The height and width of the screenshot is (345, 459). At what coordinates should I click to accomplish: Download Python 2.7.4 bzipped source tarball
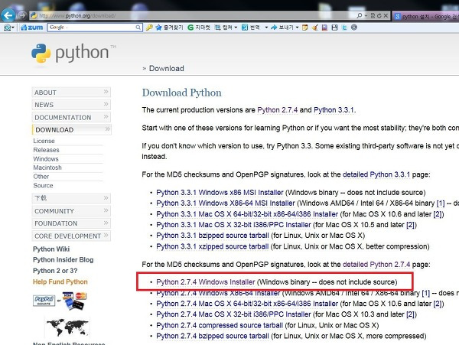click(213, 336)
